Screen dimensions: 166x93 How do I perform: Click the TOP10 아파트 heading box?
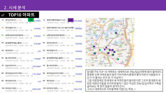[19, 15]
